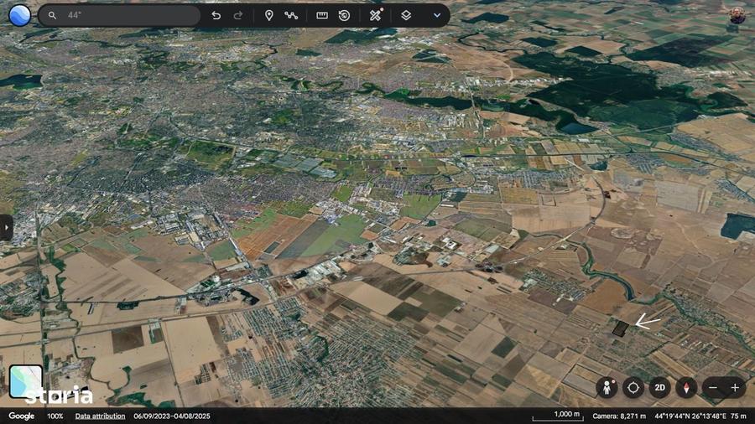The height and width of the screenshot is (424, 755).
Task: Add a placemark pin
Action: (268, 15)
